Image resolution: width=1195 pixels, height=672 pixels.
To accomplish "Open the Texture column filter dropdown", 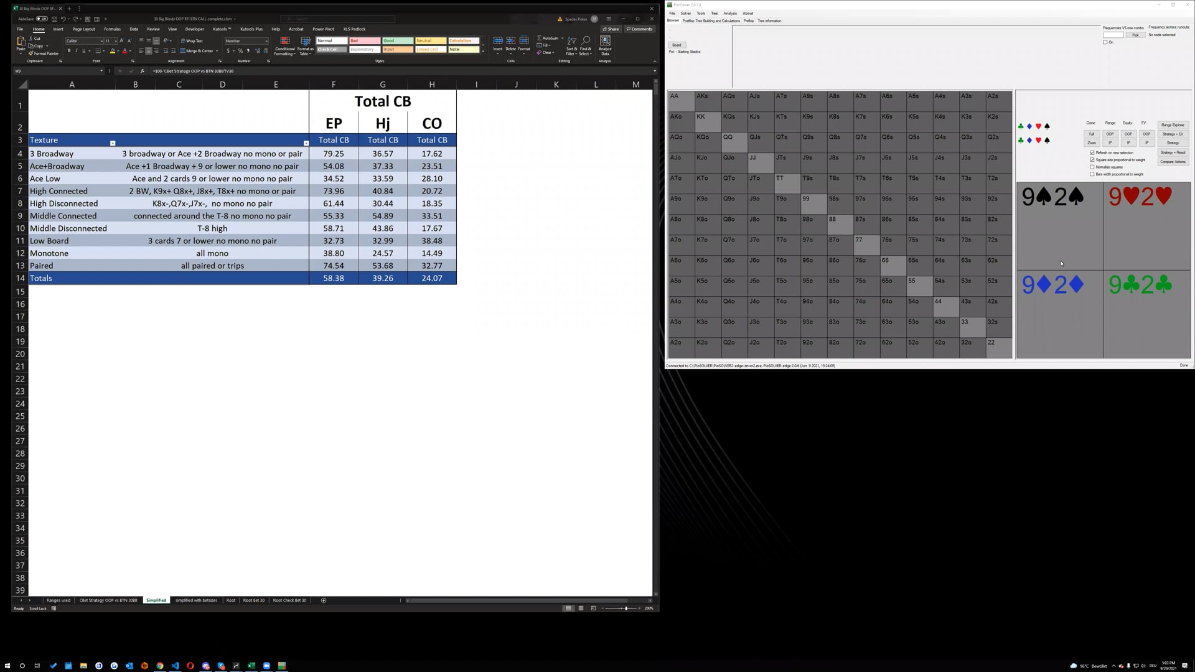I will [x=113, y=143].
